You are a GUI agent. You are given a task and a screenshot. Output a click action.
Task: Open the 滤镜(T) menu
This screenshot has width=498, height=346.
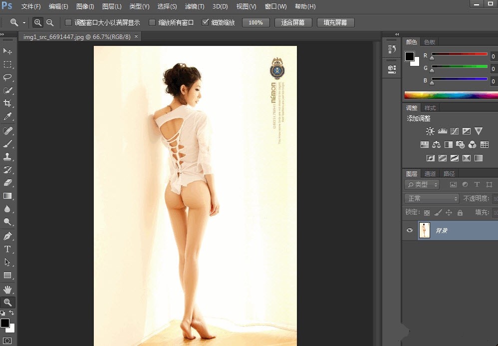pyautogui.click(x=195, y=6)
